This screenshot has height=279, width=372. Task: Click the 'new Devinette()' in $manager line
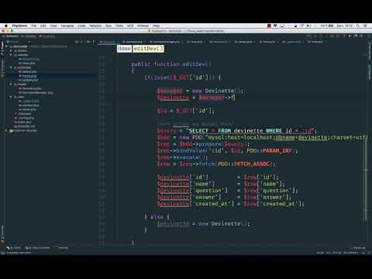[218, 91]
